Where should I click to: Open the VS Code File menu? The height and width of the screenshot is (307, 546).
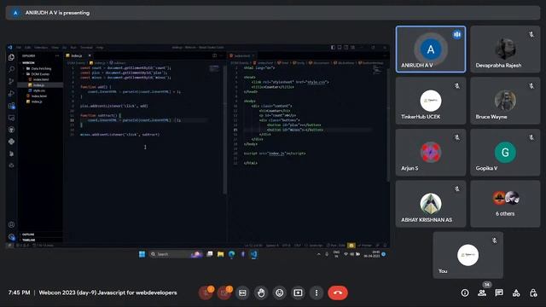coord(19,48)
